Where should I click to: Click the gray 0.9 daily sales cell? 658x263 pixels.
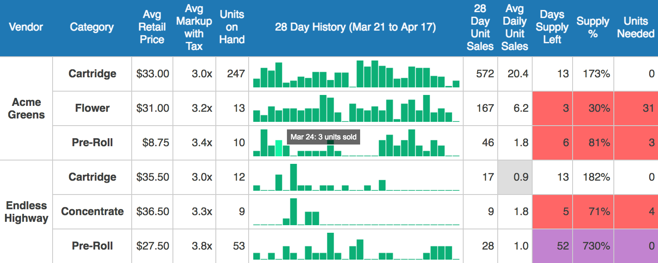click(515, 177)
